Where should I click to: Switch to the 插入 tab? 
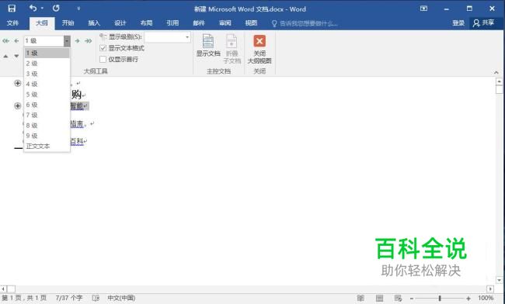click(x=94, y=23)
